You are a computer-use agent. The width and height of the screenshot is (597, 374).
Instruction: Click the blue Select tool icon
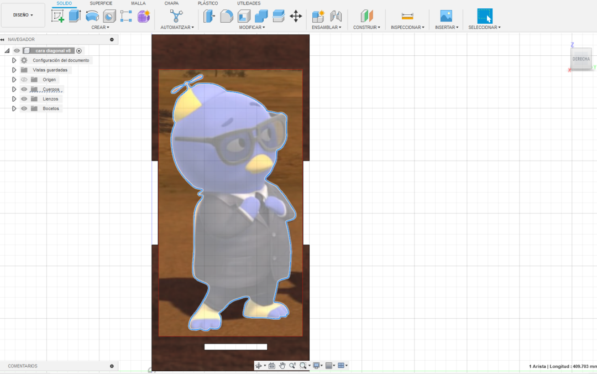[x=485, y=16]
